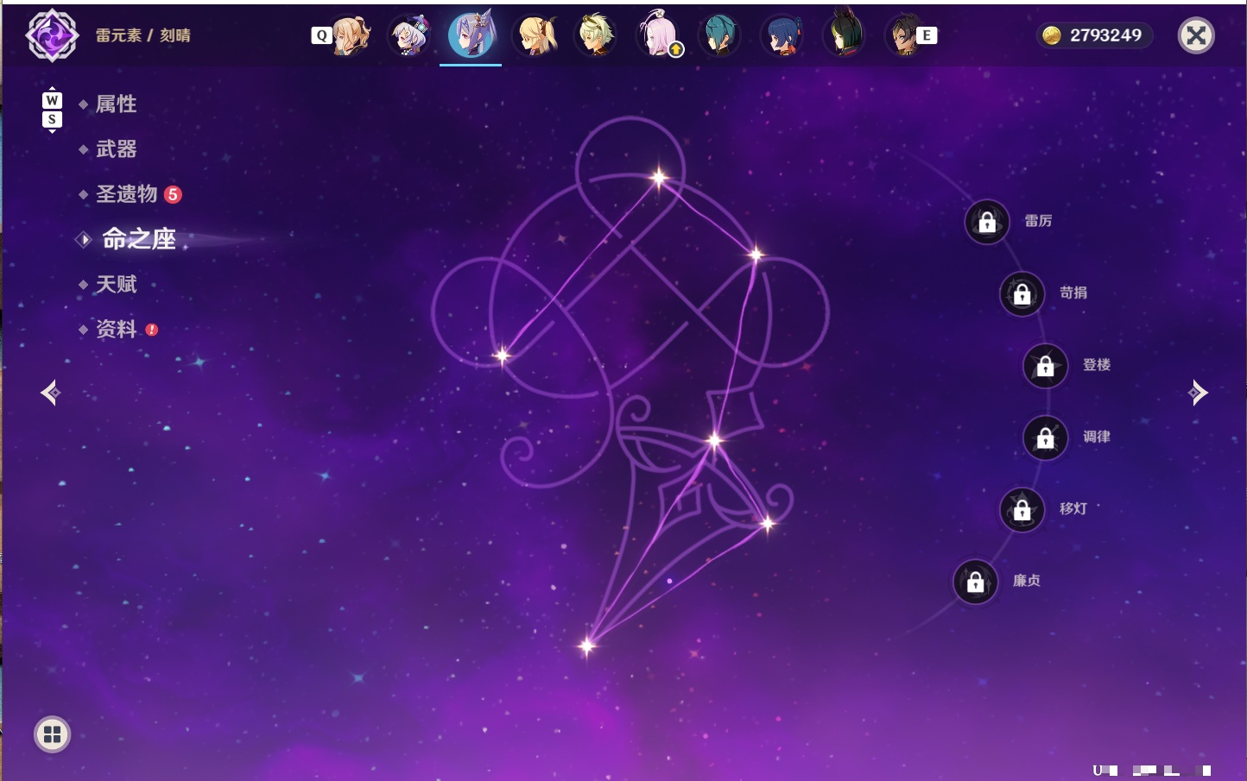The image size is (1247, 781).
Task: Select the blonde character avatar beside the Q key
Action: (351, 35)
